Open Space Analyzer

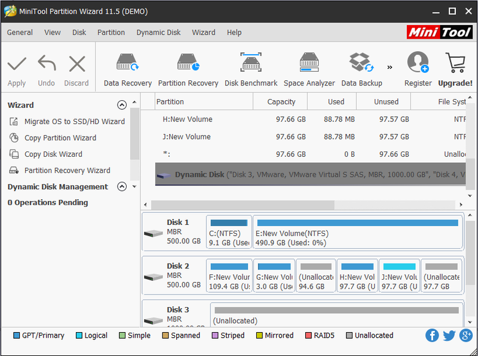tap(309, 70)
